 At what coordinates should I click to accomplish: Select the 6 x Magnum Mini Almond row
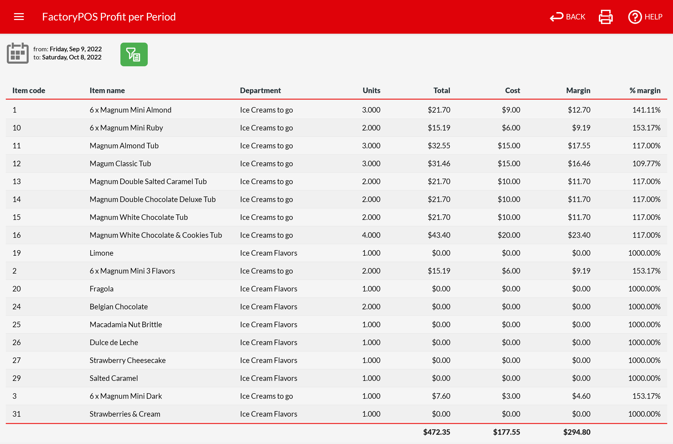tap(130, 110)
